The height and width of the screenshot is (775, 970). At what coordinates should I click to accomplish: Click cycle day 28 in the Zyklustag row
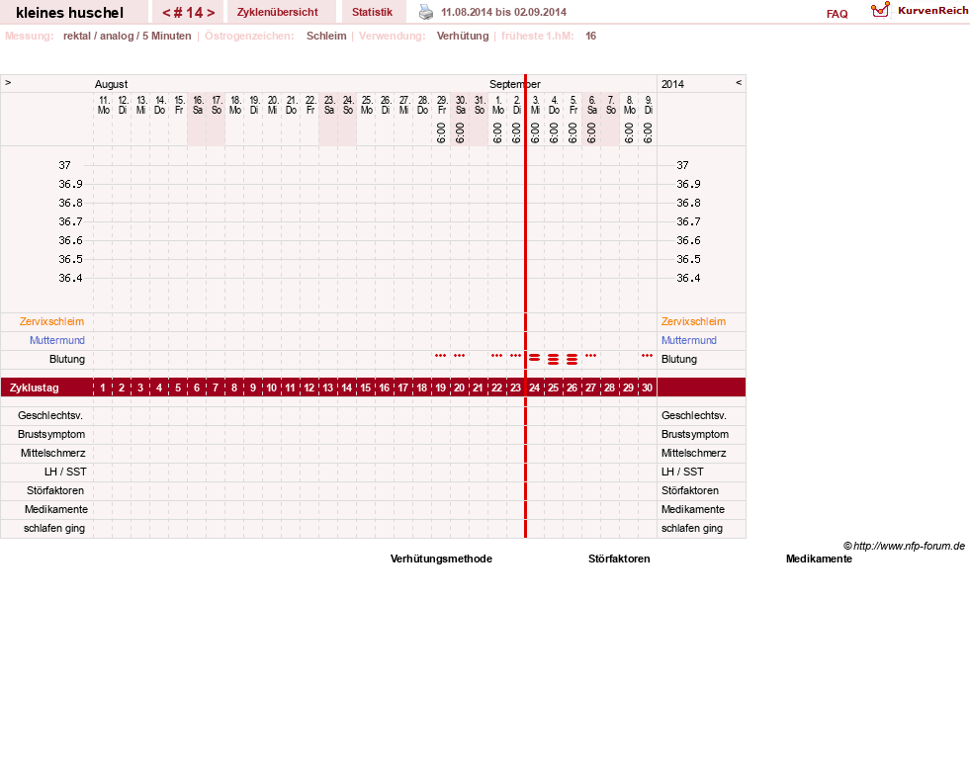609,387
